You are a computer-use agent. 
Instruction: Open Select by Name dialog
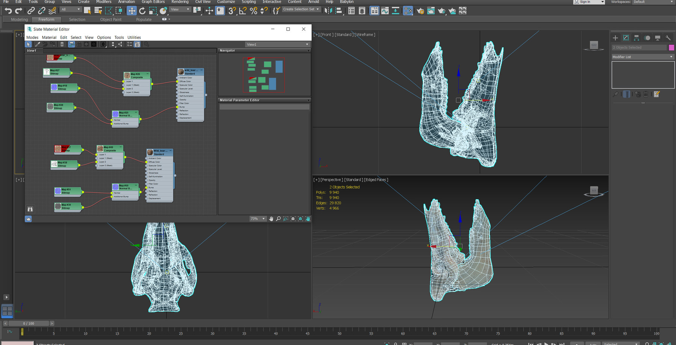point(98,11)
